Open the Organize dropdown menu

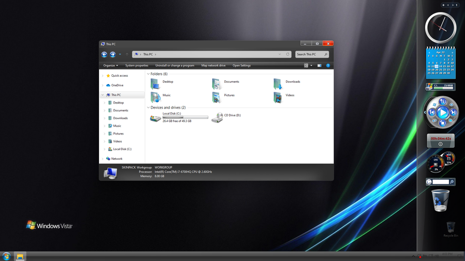(111, 66)
